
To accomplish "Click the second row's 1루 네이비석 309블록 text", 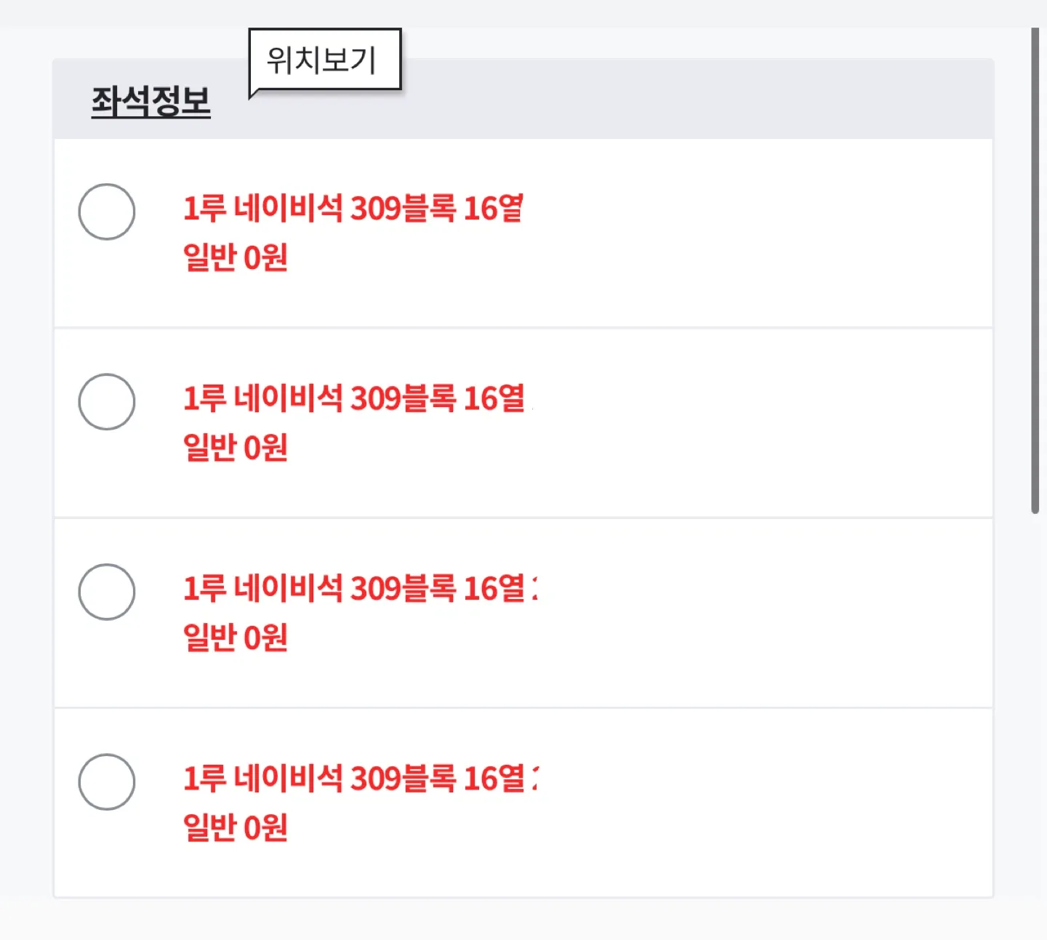I will pos(353,398).
